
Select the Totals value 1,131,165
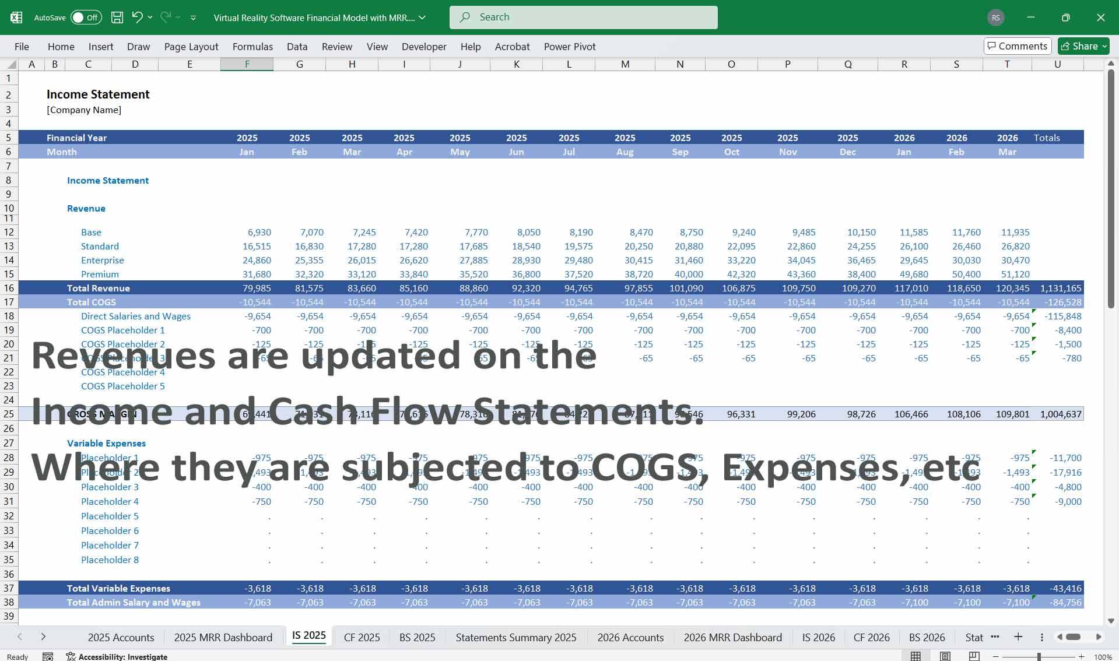pyautogui.click(x=1060, y=288)
